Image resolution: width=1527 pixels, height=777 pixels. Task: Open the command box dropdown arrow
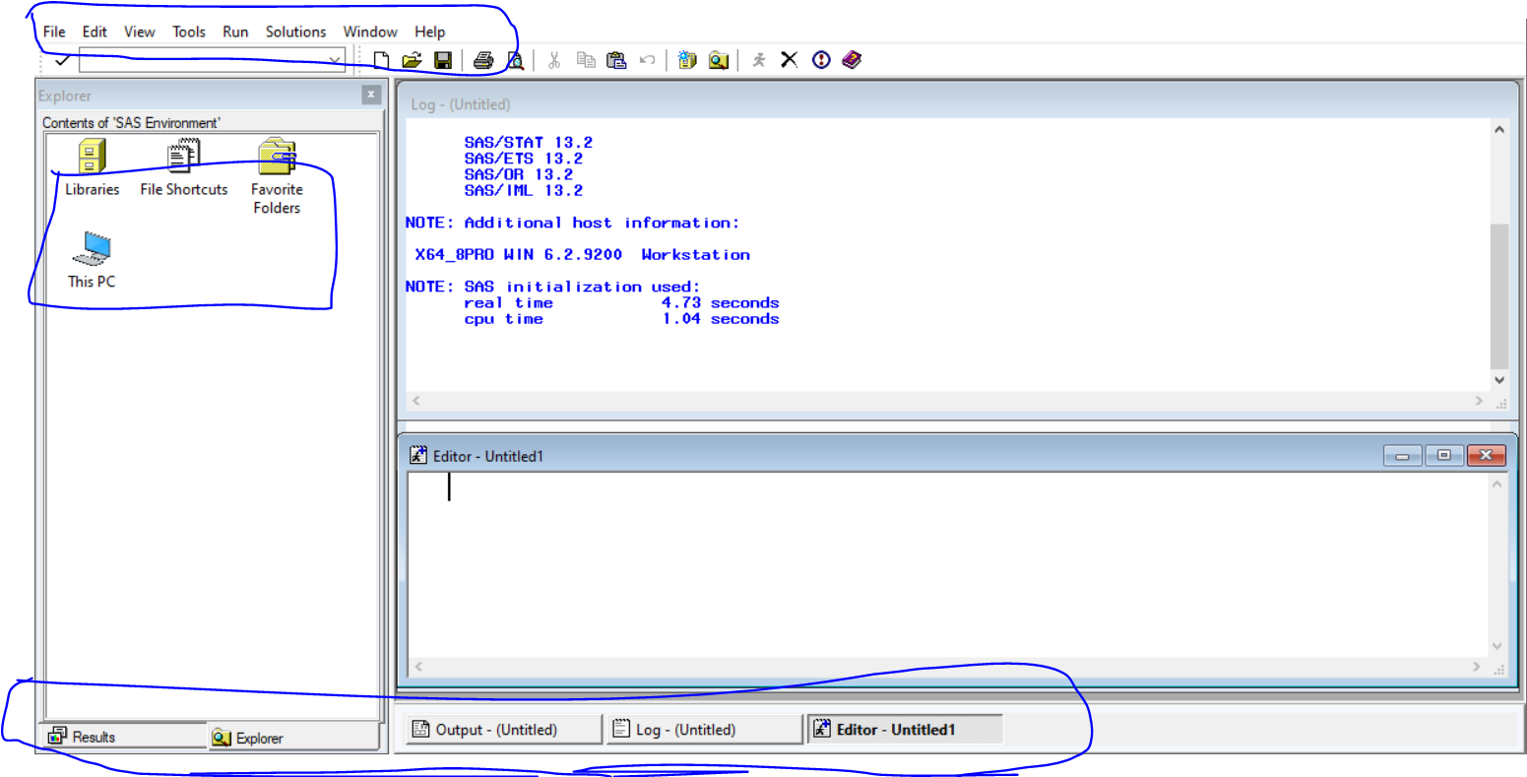(335, 61)
